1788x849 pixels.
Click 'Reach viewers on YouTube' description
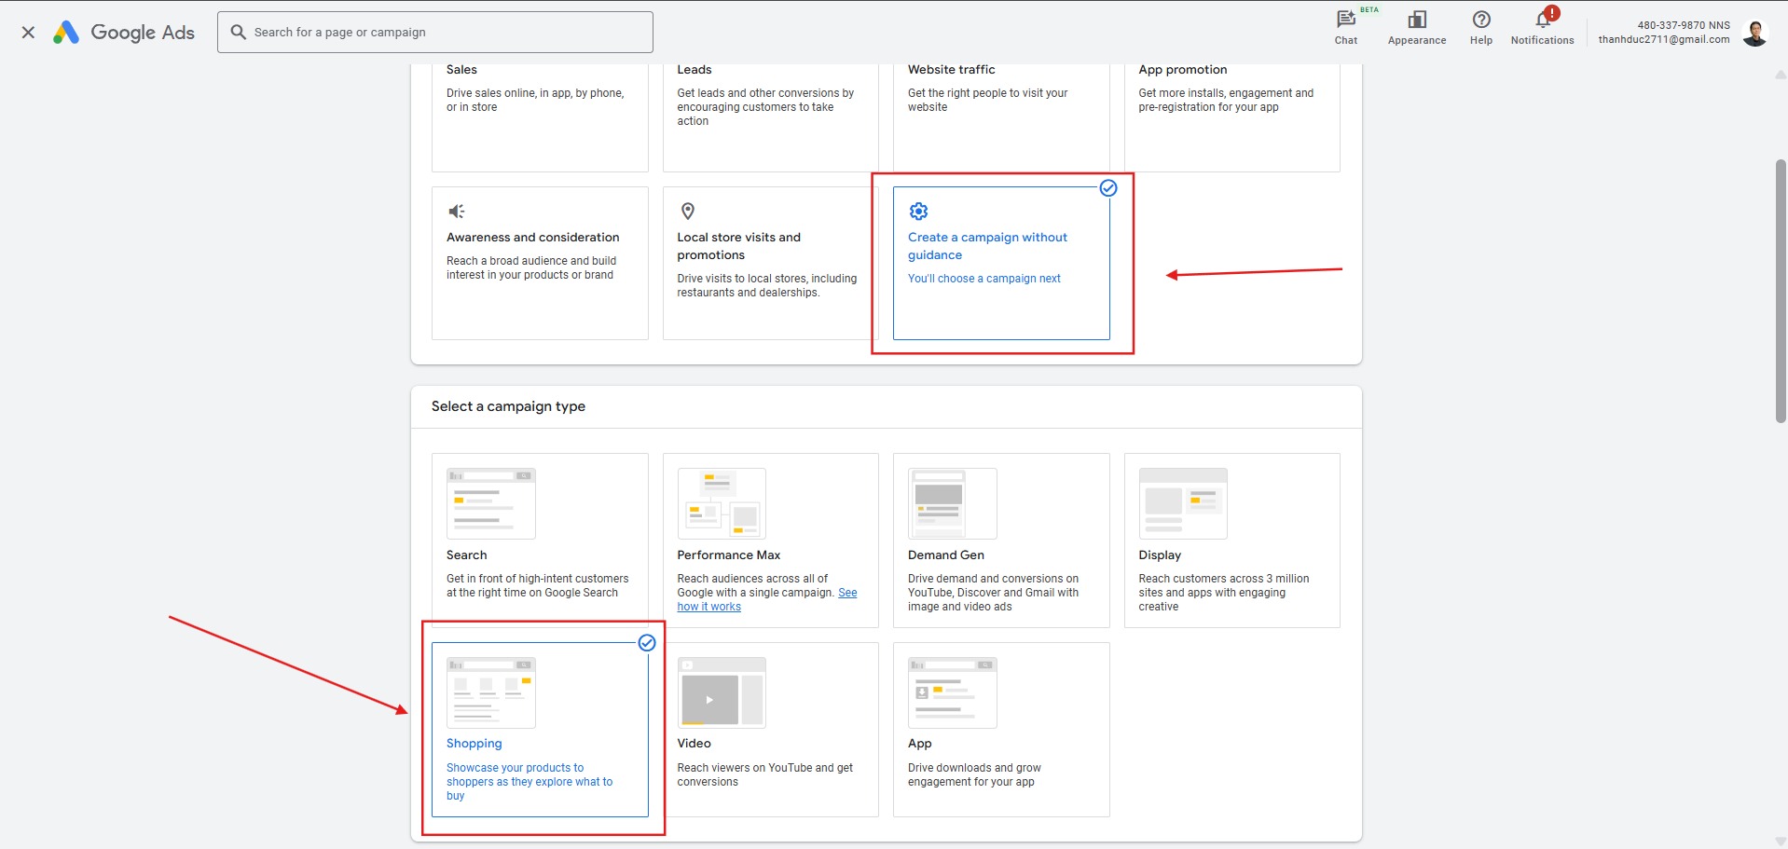coord(764,774)
